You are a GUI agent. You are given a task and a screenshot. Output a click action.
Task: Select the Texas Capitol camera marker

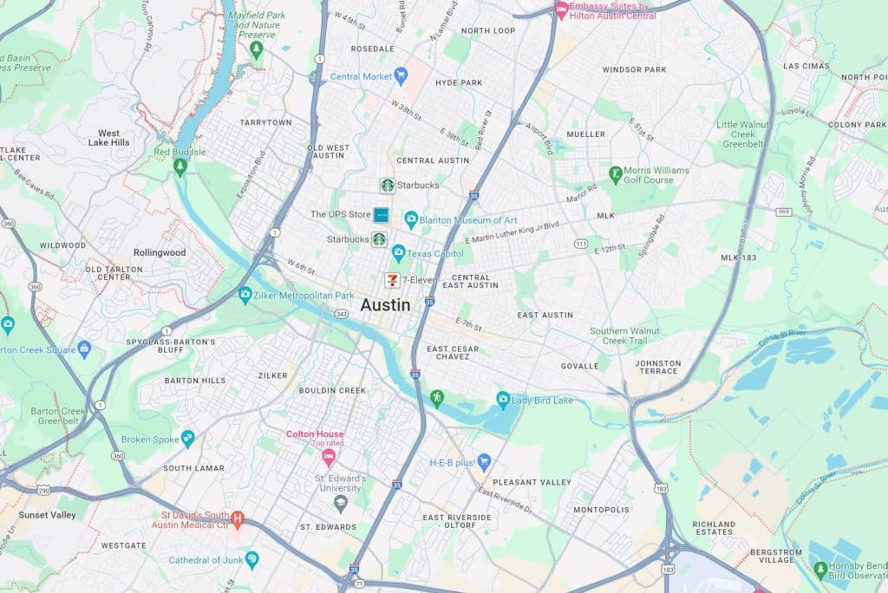[399, 252]
